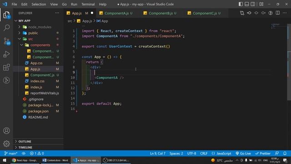Change UTF-8 encoding

pos(191,154)
